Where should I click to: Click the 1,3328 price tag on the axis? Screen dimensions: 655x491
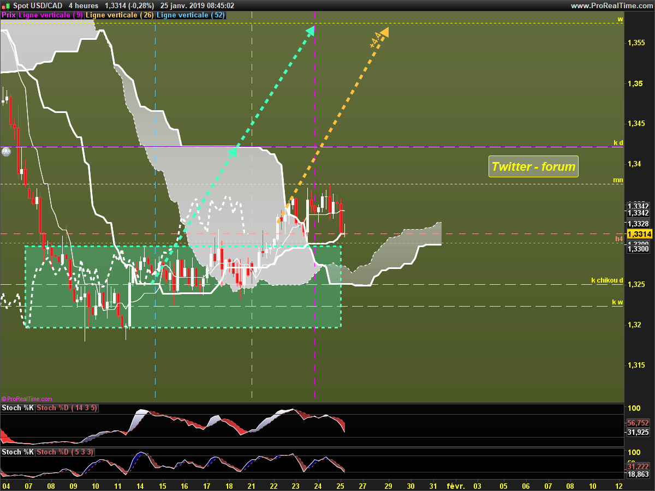point(638,224)
